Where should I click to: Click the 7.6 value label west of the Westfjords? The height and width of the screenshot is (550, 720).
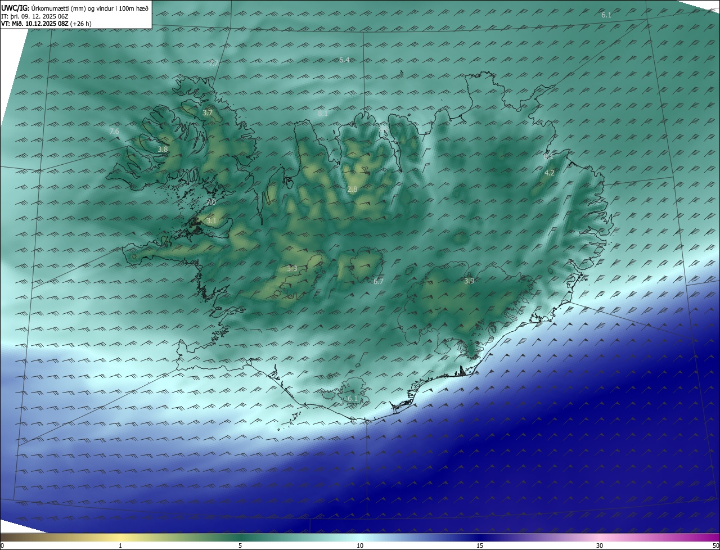click(x=114, y=132)
